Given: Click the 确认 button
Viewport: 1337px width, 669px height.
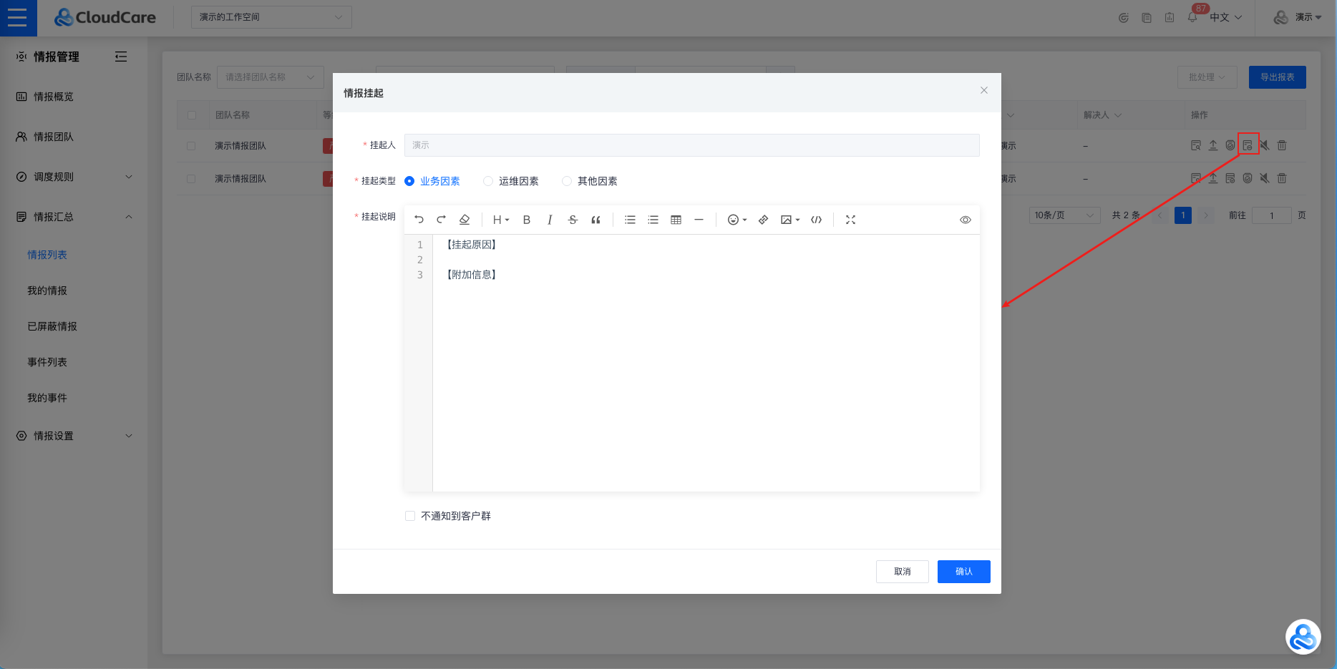Looking at the screenshot, I should tap(963, 572).
